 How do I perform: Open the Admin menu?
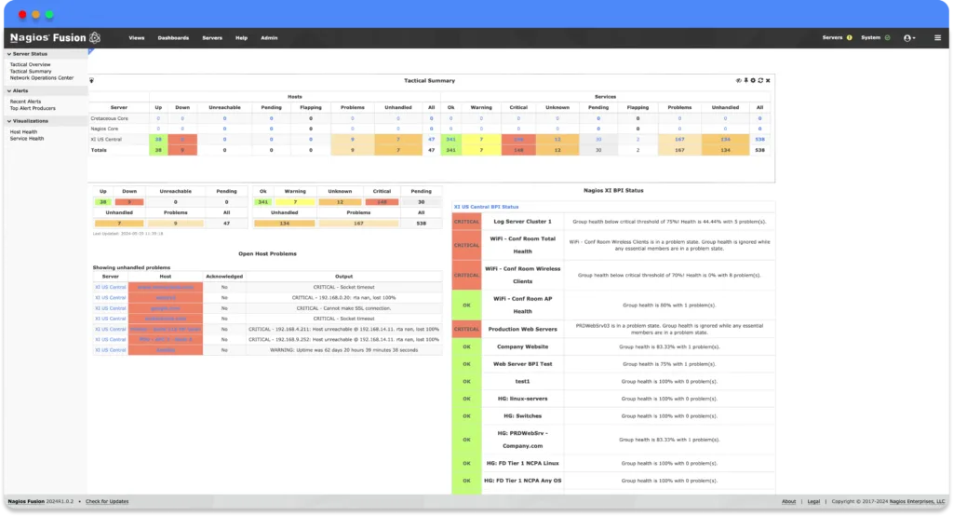tap(269, 38)
